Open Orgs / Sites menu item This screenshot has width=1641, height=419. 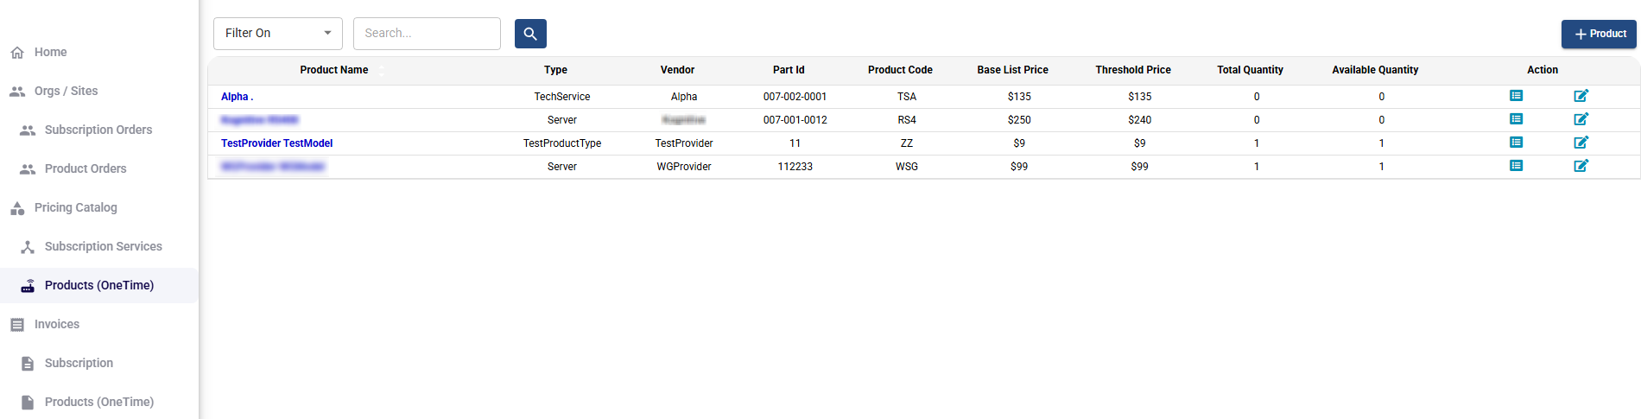66,91
